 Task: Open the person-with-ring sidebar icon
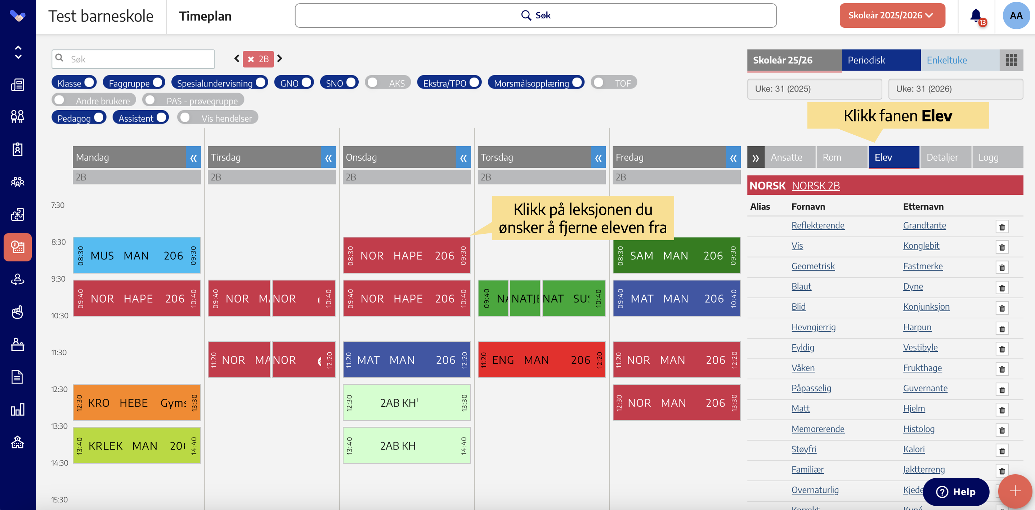pyautogui.click(x=17, y=280)
